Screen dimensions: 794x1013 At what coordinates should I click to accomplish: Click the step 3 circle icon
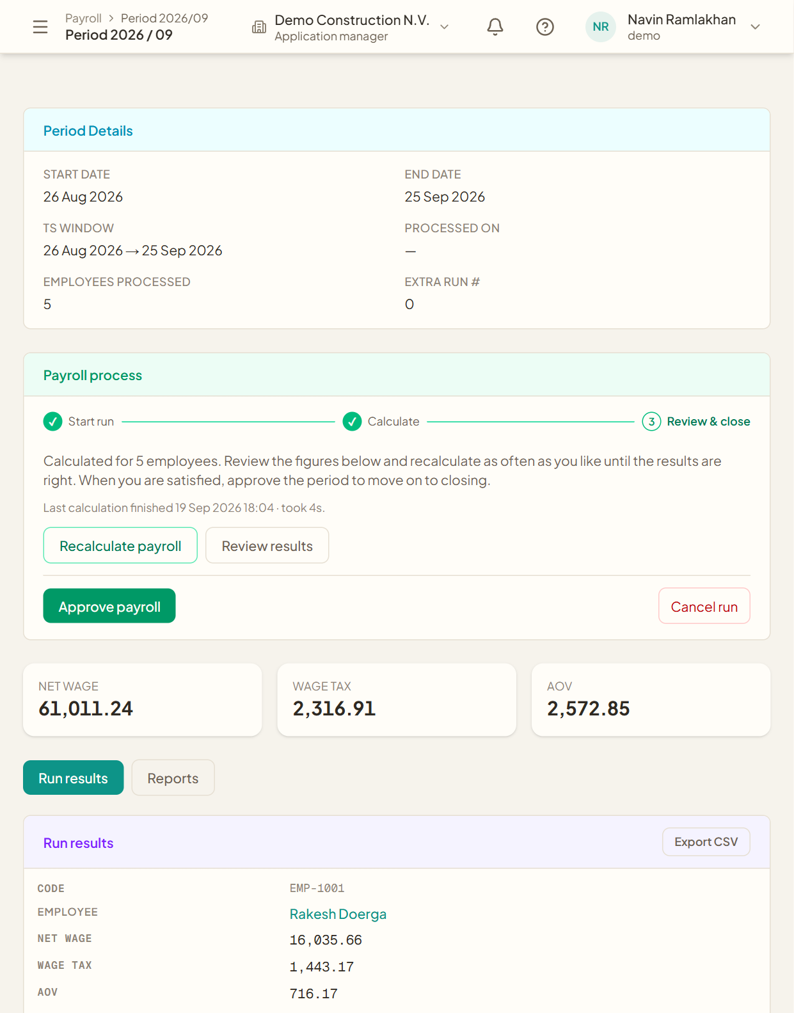pyautogui.click(x=651, y=422)
